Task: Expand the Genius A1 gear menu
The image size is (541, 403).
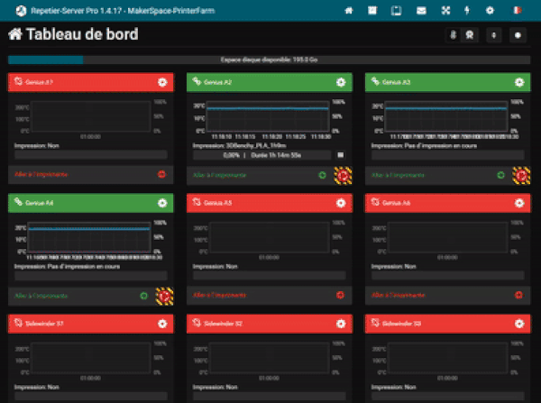Action: 162,83
